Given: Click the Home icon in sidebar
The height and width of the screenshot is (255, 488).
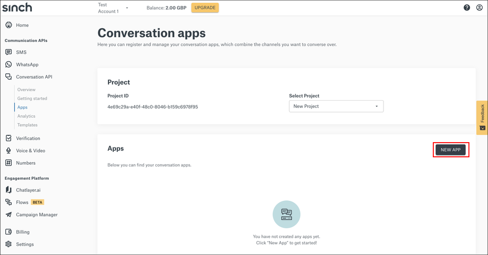Looking at the screenshot, I should pos(9,25).
